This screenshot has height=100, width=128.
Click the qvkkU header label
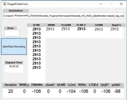pyautogui.click(x=116, y=85)
